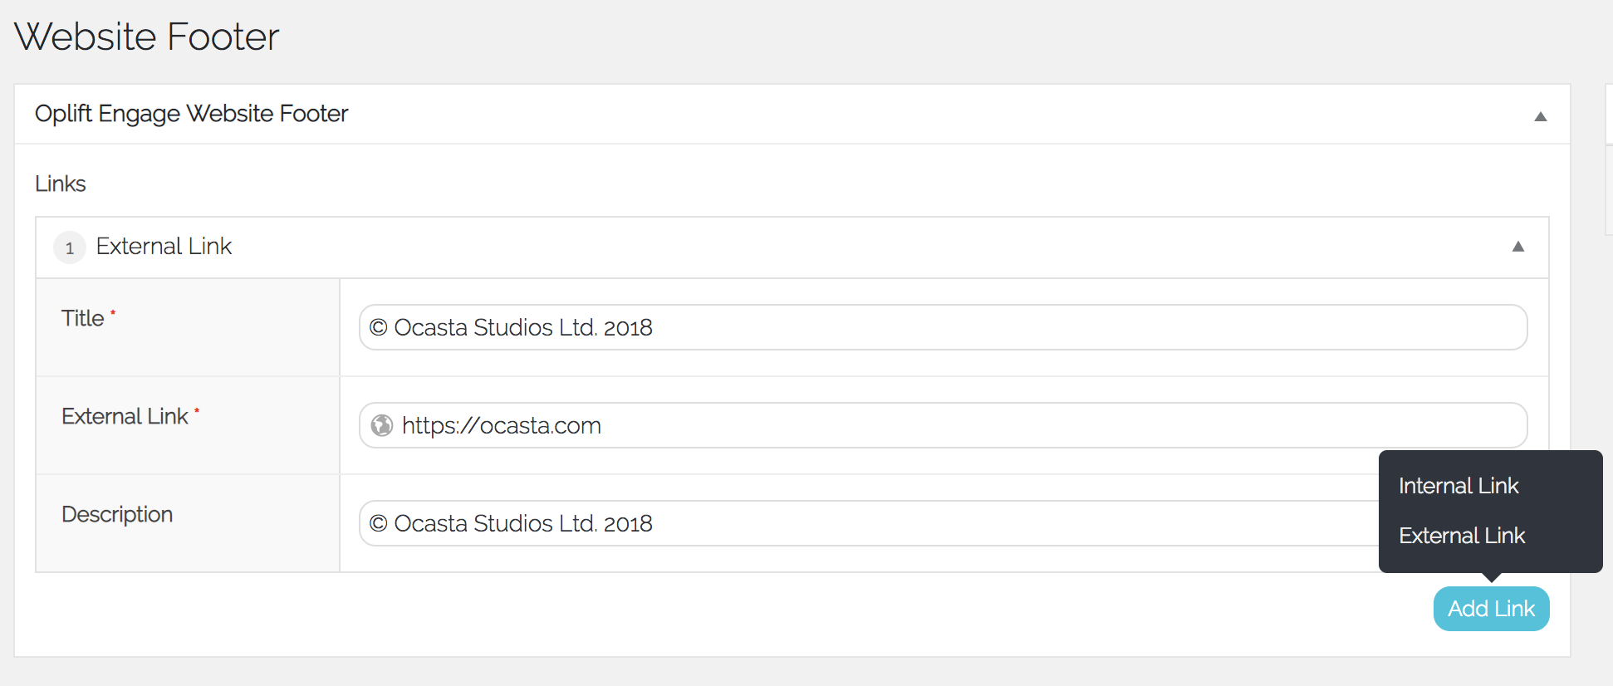
Task: Click into the https://ocasta.com URL field
Action: coord(942,425)
